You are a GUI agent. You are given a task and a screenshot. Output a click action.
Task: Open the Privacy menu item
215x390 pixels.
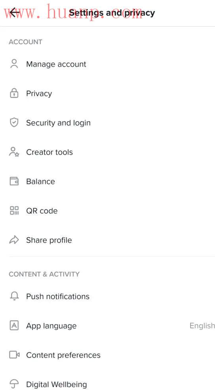coord(108,93)
